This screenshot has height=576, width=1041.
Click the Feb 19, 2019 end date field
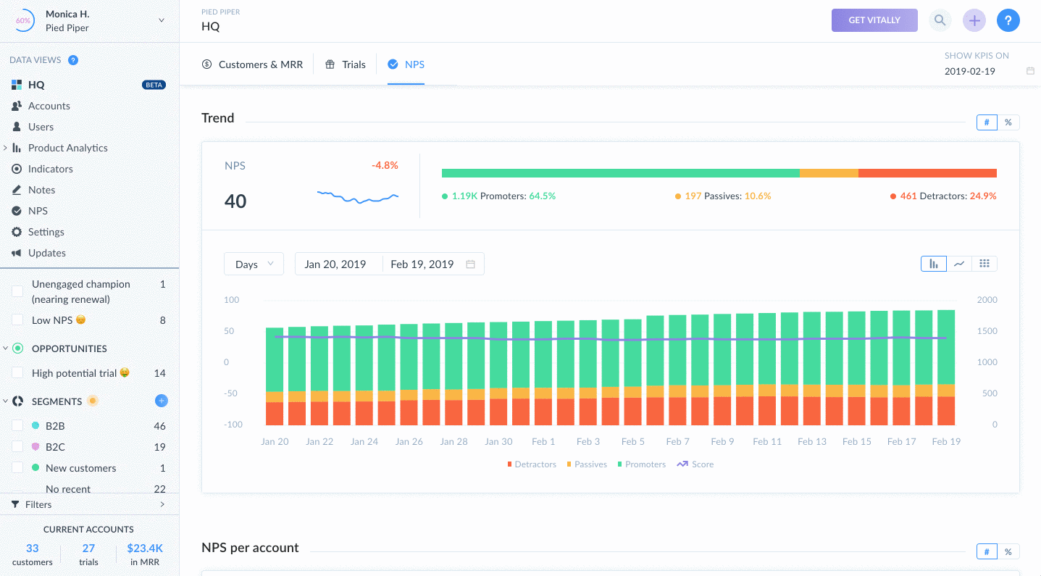click(422, 264)
